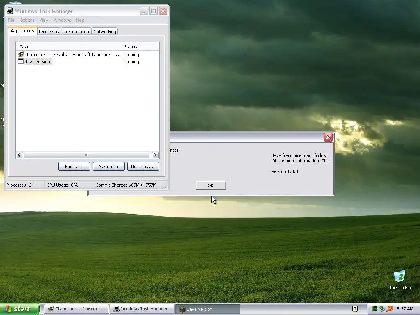Click Running status of Java version row
The image size is (420, 315).
pos(131,62)
